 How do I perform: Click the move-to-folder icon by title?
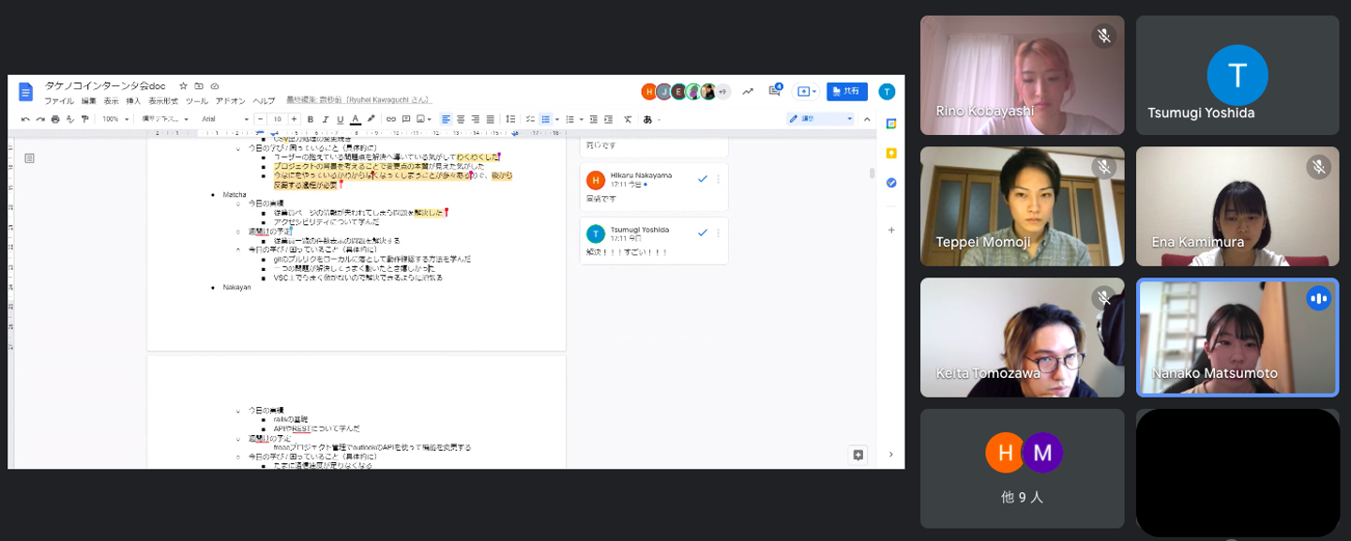coord(199,86)
